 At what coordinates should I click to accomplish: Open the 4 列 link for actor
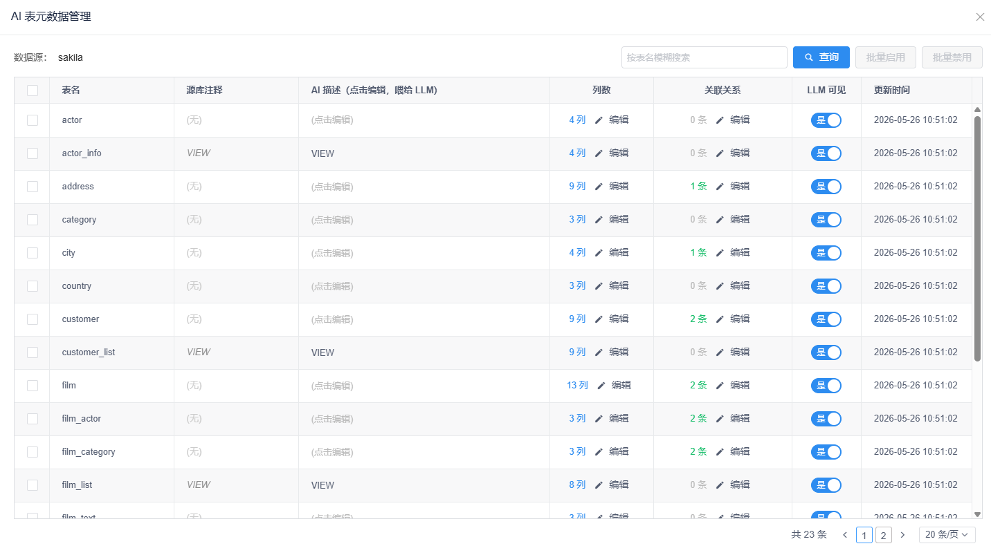[x=577, y=120]
